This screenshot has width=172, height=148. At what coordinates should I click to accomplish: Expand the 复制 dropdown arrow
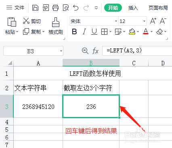[44, 32]
